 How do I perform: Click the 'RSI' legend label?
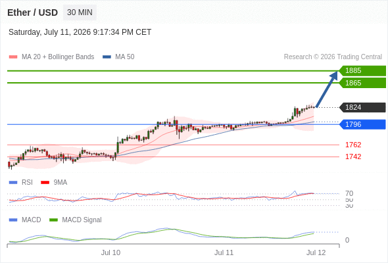tap(27, 183)
